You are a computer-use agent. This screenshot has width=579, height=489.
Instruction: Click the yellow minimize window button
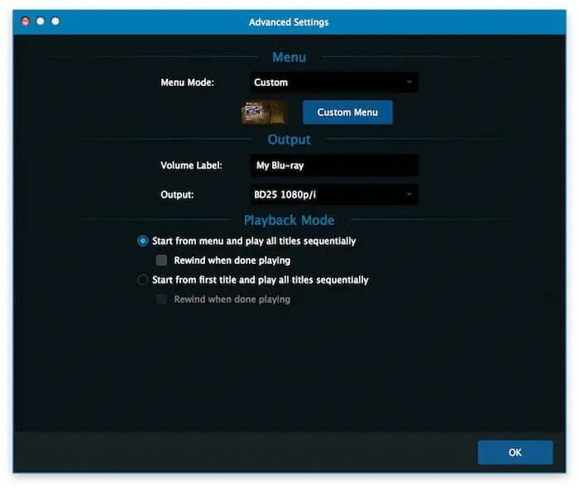coord(40,22)
